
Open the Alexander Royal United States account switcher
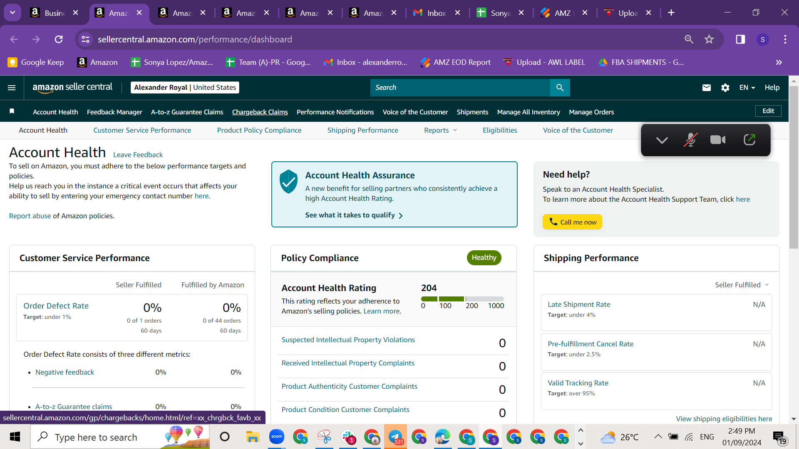tap(185, 88)
